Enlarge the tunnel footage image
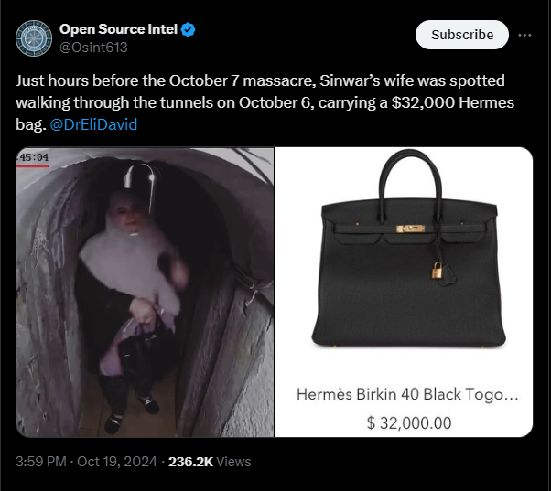Viewport: 551px width, 491px height. coord(145,292)
